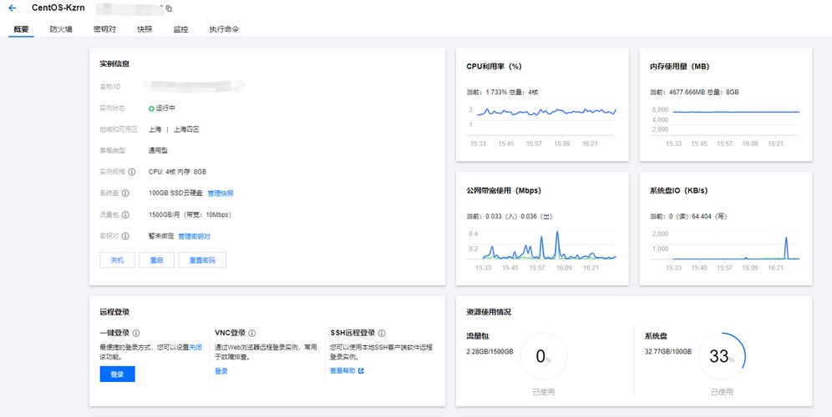Image resolution: width=832 pixels, height=417 pixels.
Task: Open info icon next to 一键登录
Action: pos(136,333)
